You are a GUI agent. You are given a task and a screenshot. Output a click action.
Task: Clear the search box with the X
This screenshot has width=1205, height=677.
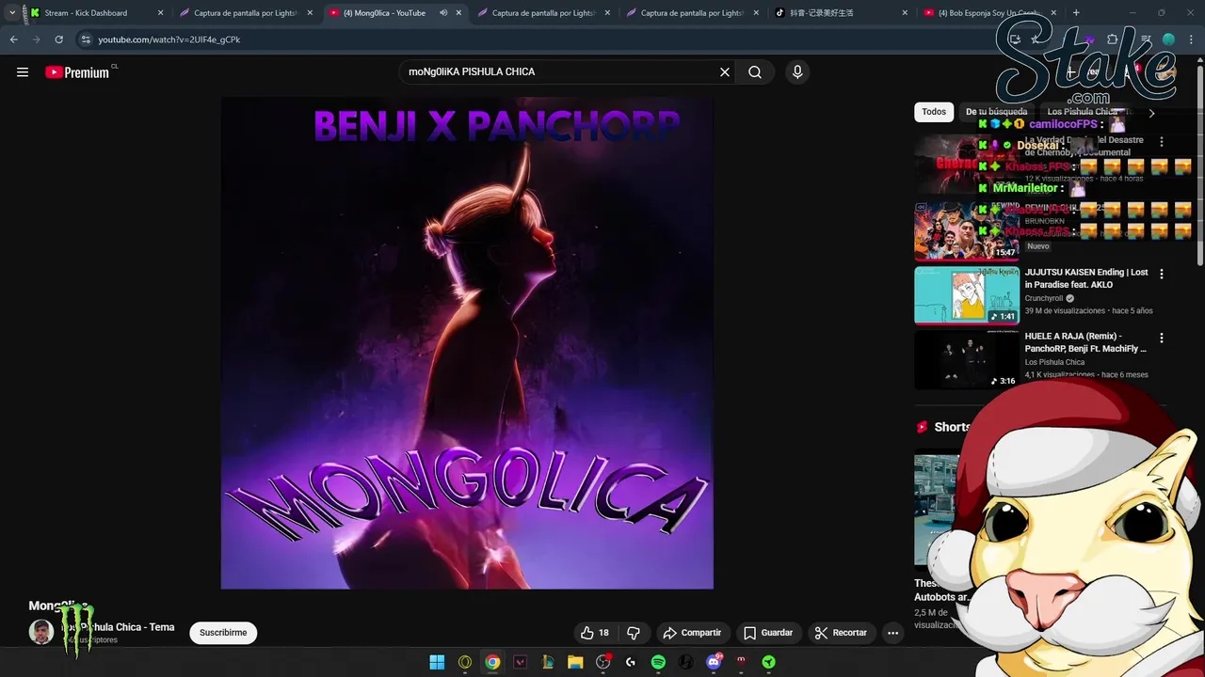tap(725, 72)
